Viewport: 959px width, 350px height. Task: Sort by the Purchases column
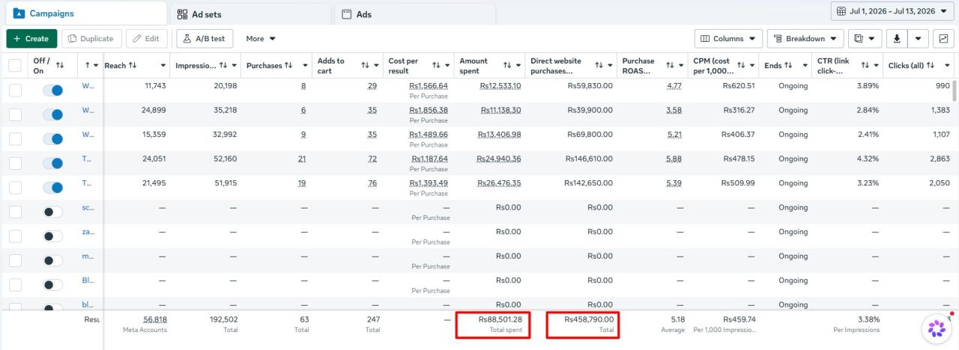click(288, 66)
